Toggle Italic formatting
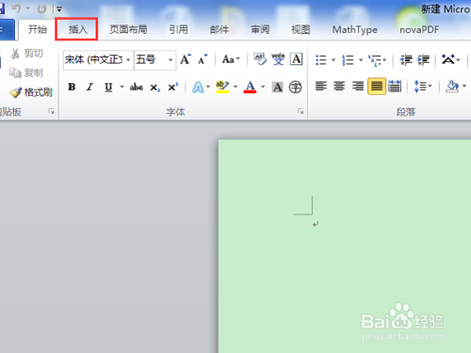 click(90, 87)
